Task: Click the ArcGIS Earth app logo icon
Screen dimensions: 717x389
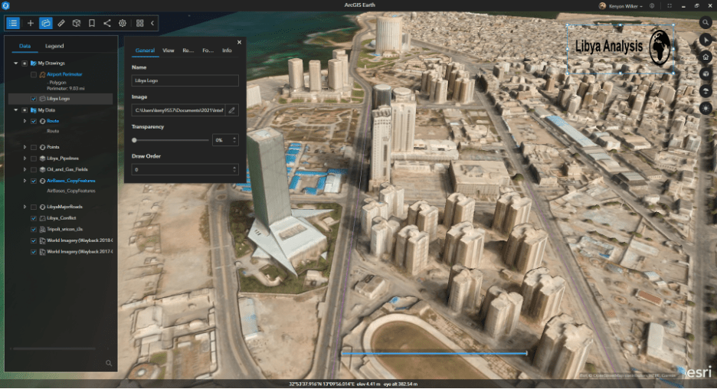Action: click(x=5, y=5)
